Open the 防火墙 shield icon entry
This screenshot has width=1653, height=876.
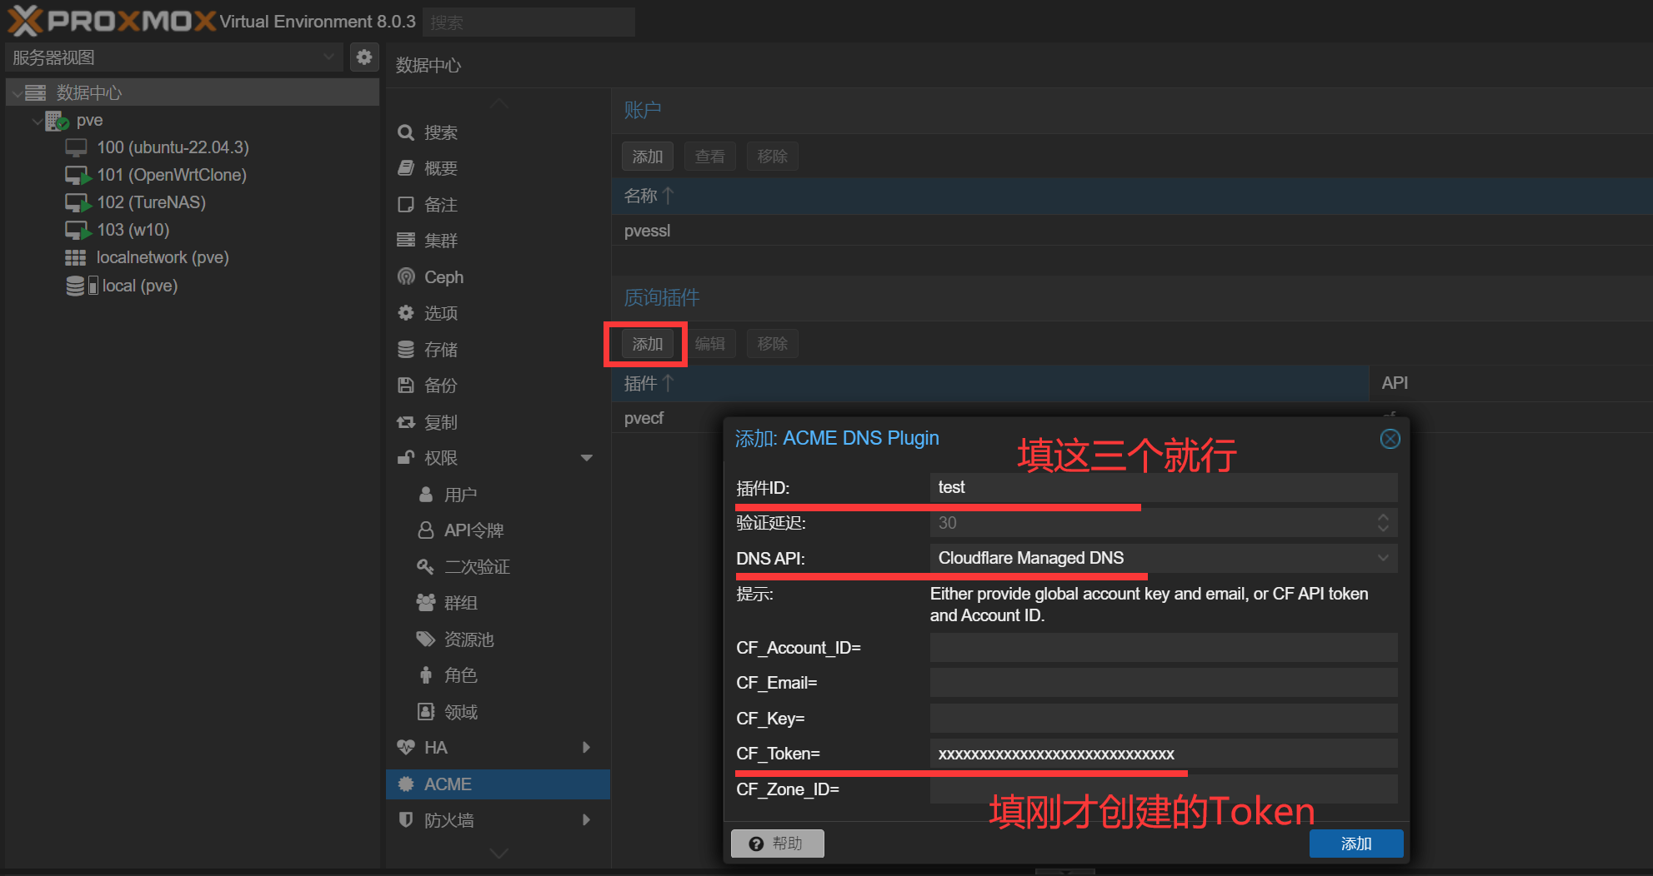[406, 820]
